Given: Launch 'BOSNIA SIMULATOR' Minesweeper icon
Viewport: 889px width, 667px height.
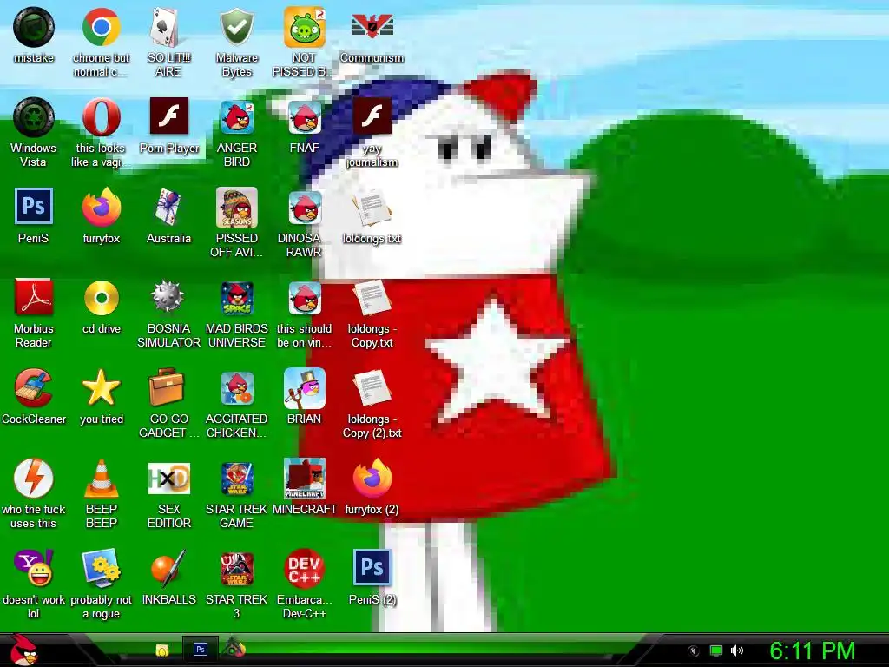Looking at the screenshot, I should [x=168, y=297].
